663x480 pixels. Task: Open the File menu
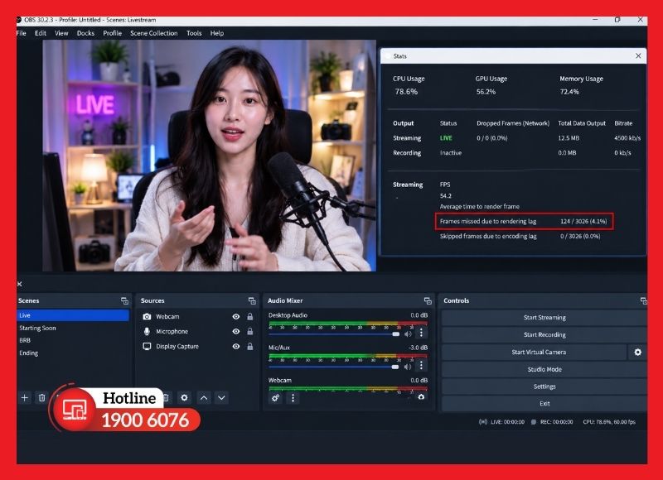22,33
